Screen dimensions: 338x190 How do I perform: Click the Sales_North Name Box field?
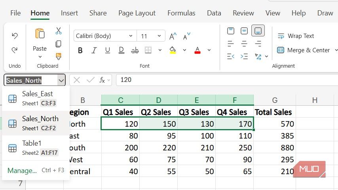click(x=30, y=80)
